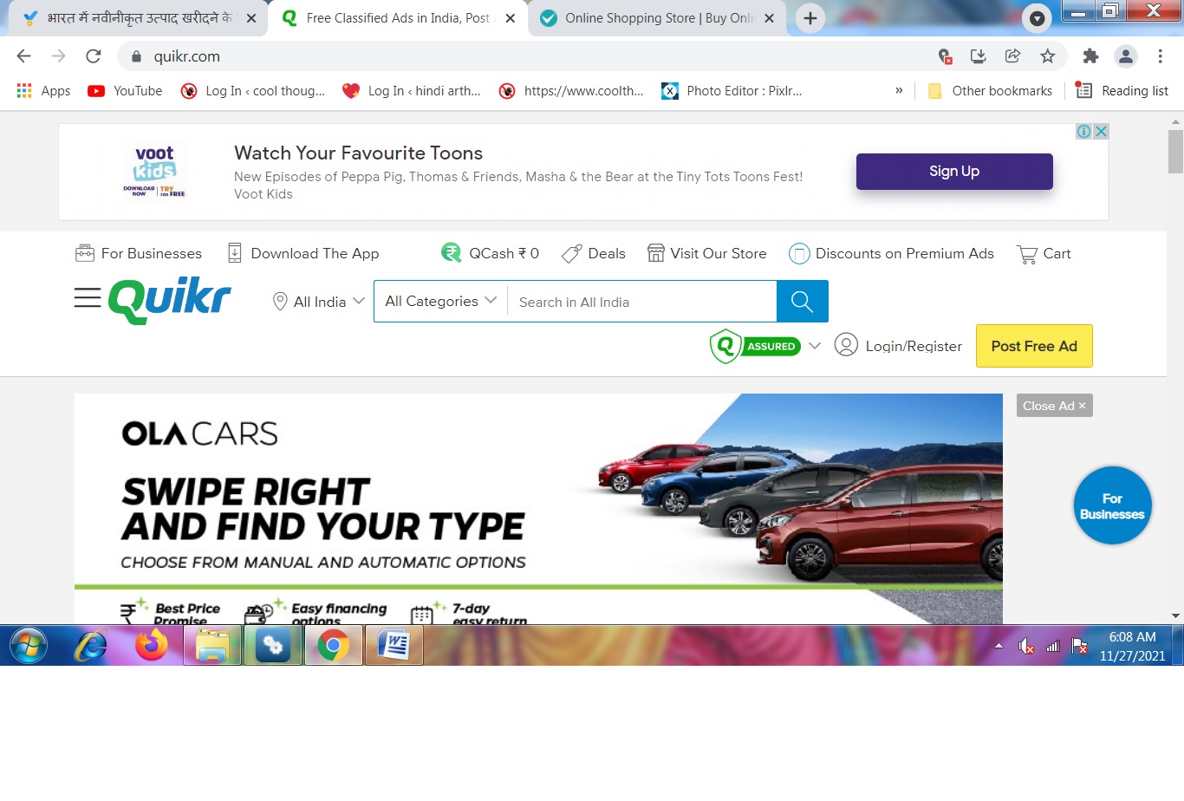Open the YouTube bookmark
This screenshot has height=801, width=1184.
[126, 91]
